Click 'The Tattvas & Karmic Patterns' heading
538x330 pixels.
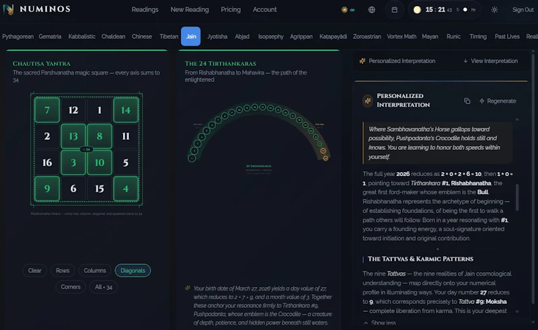[420, 259]
